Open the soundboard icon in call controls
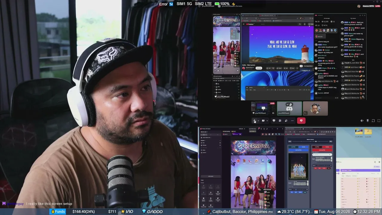Viewport: 382px width, 215px height. 286,121
